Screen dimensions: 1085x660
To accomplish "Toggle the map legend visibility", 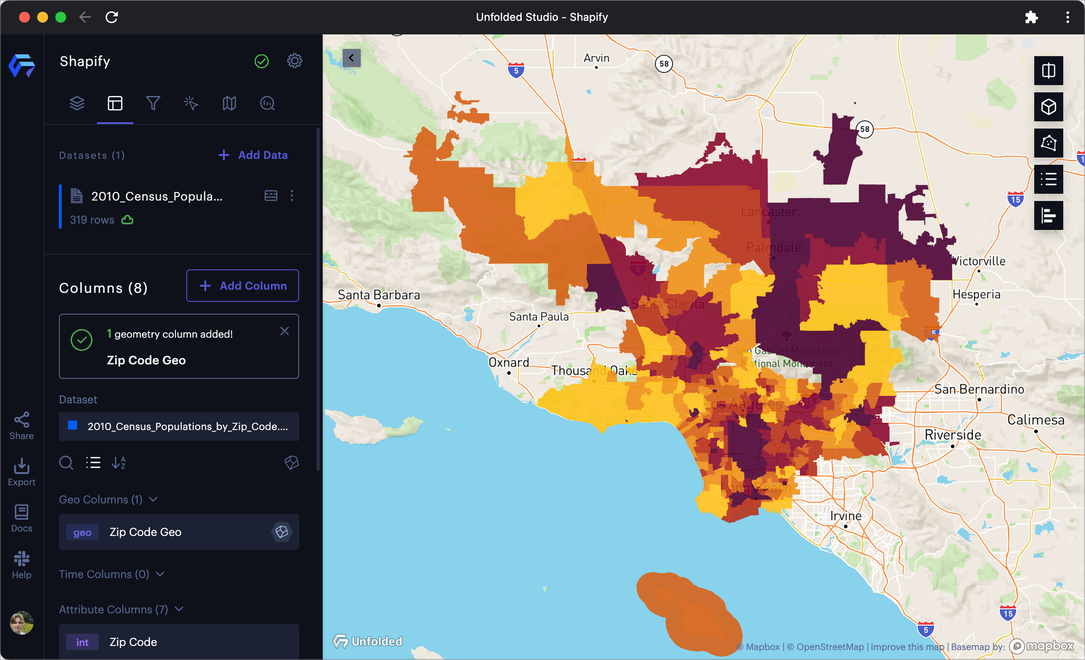I will point(1049,179).
